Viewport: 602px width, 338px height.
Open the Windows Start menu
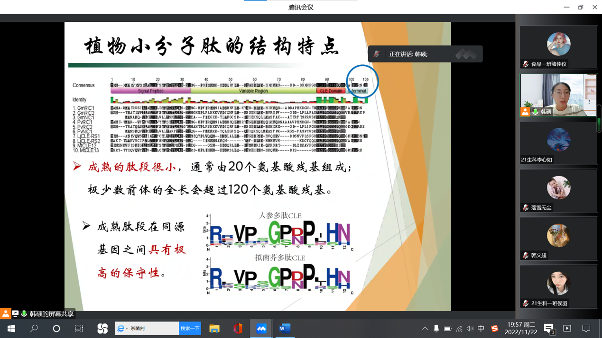(x=11, y=329)
